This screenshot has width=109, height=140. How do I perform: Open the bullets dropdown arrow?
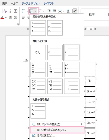pos(27,11)
